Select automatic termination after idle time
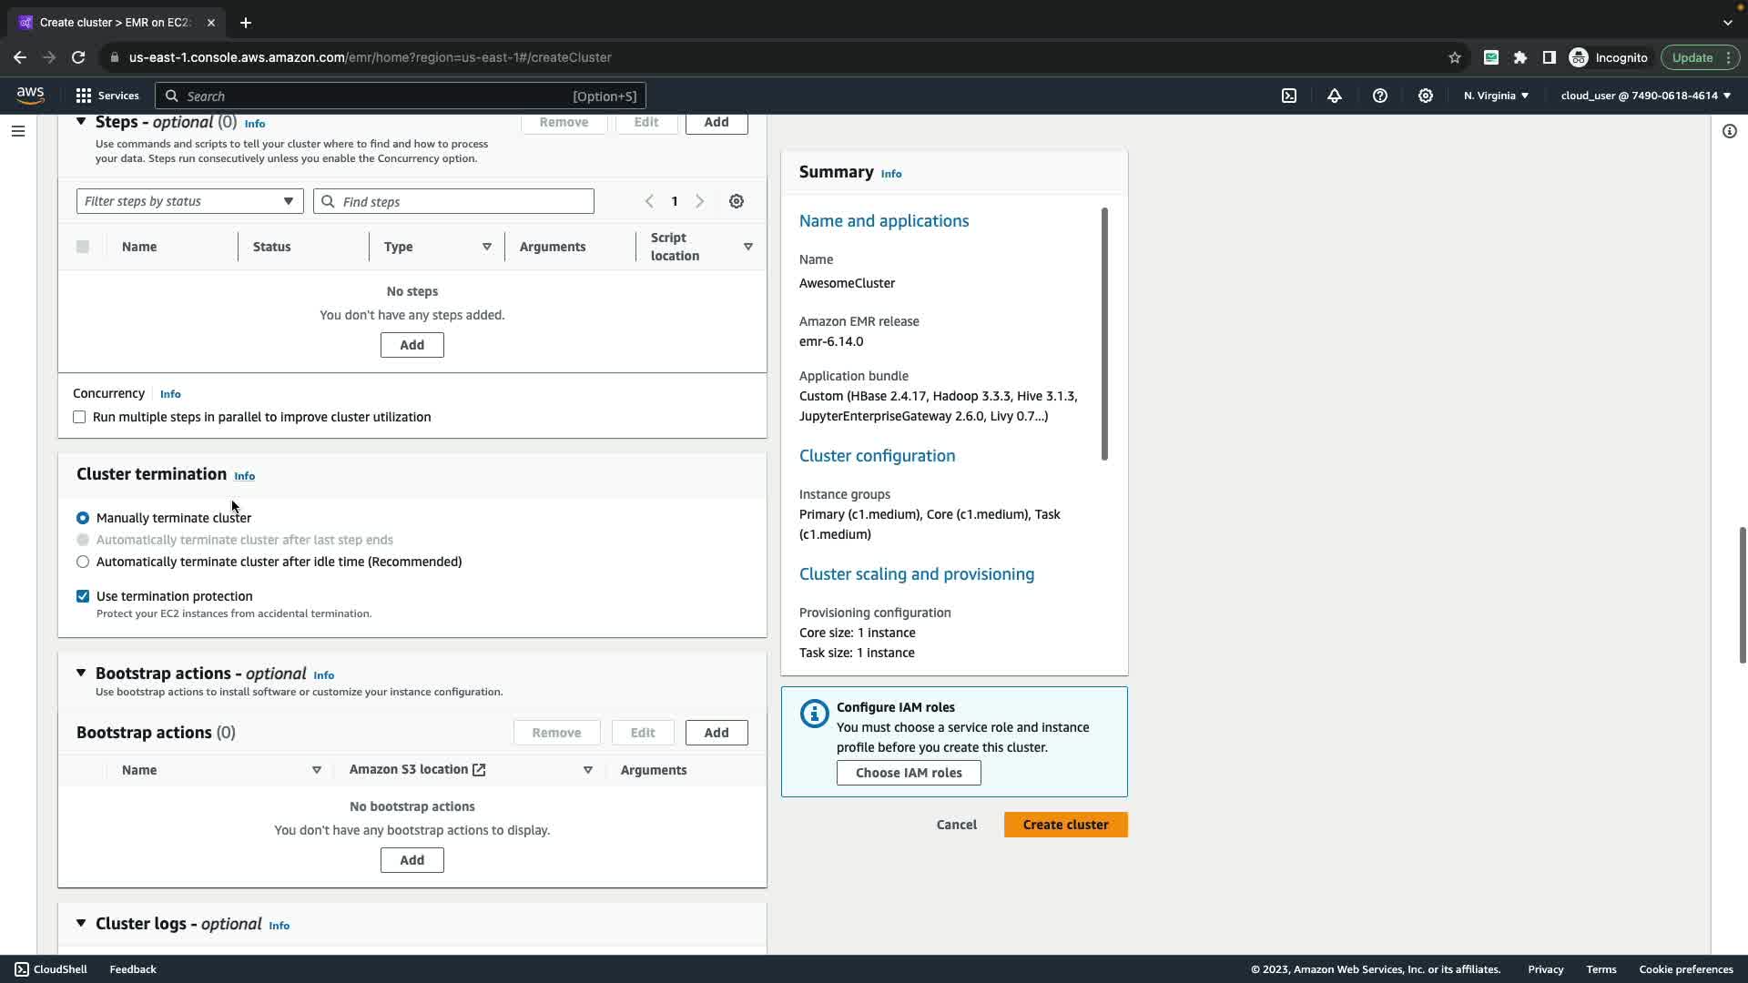 [83, 562]
